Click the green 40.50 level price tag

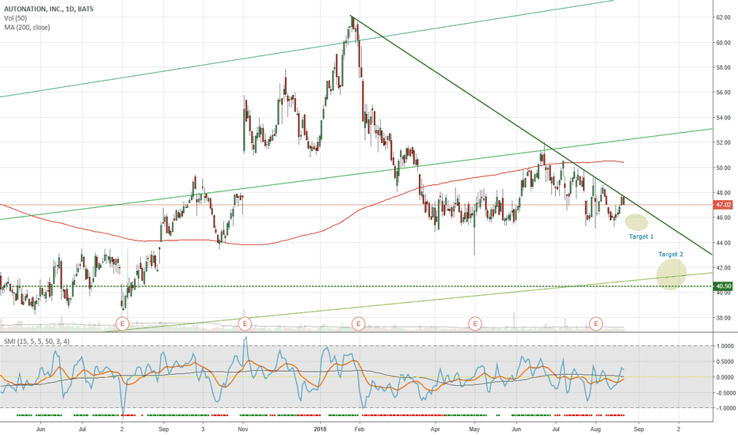tap(724, 286)
